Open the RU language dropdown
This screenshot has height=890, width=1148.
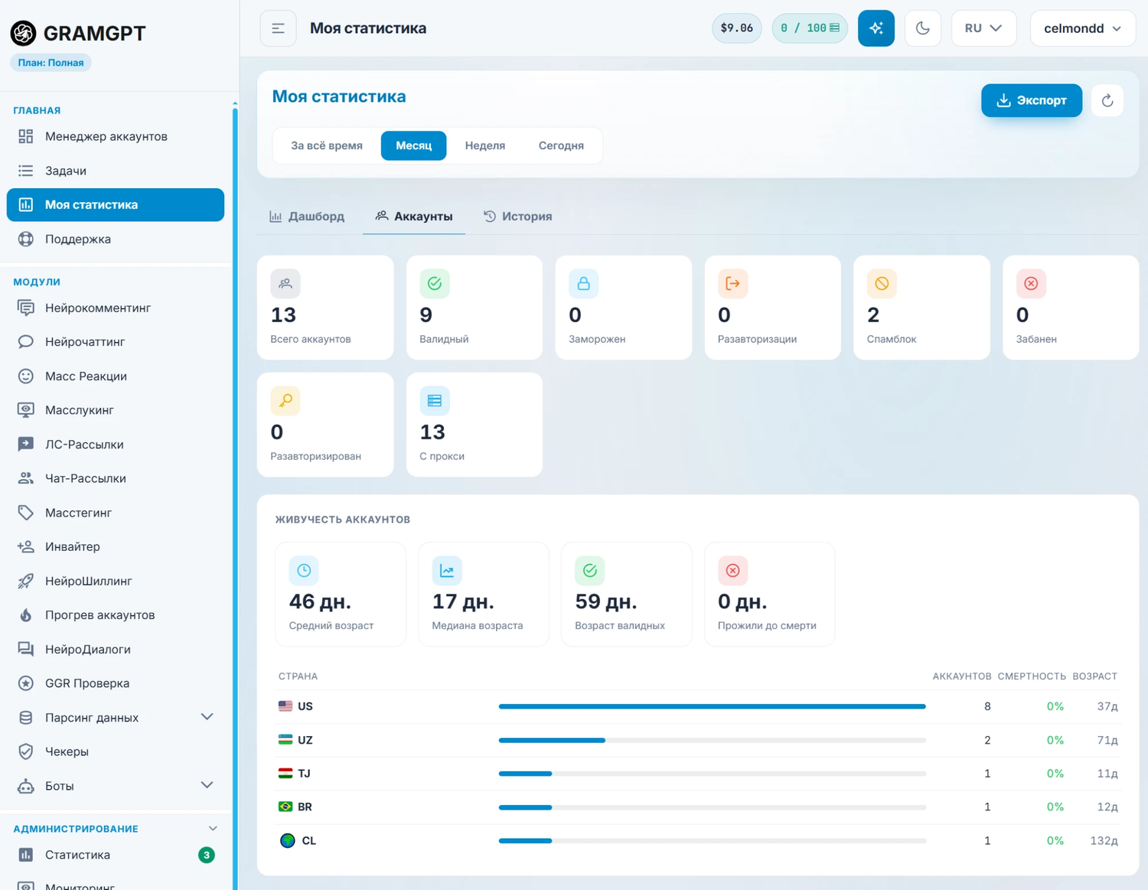(x=983, y=28)
